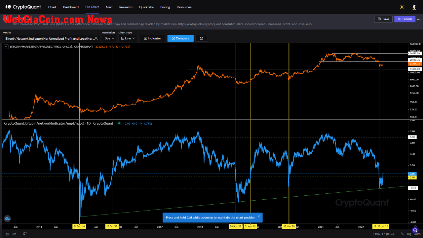
Task: Toggle percent scale mode
Action: coord(402,234)
